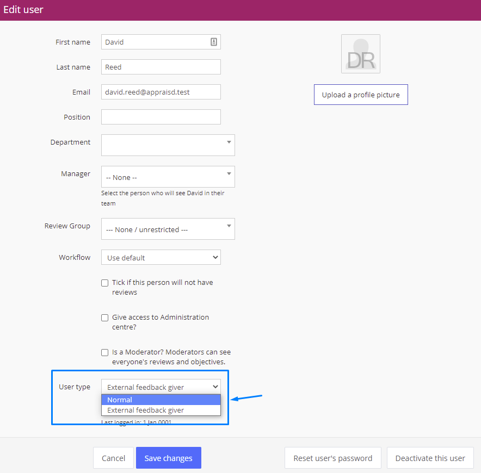Focus the Email input field
Viewport: 481px width, 473px height.
pyautogui.click(x=161, y=92)
